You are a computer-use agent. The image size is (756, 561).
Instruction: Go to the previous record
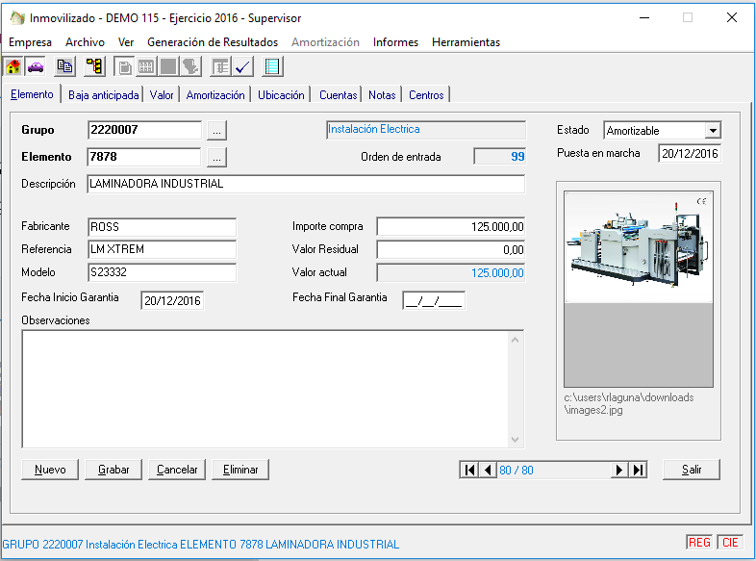(488, 470)
